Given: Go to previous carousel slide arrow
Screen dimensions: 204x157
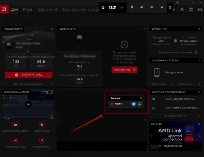Looking at the screenshot, I should (59, 120).
